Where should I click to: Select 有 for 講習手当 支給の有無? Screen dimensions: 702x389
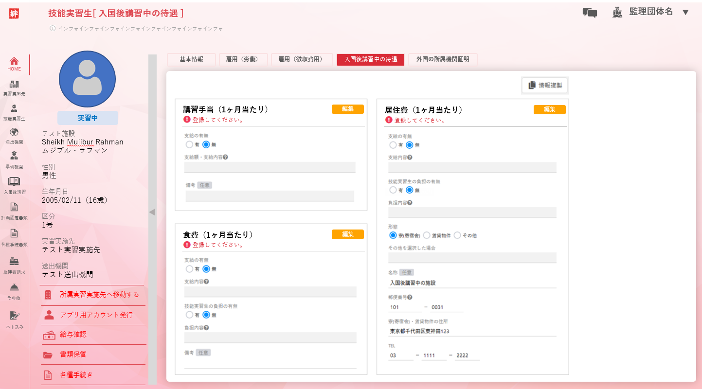[189, 144]
